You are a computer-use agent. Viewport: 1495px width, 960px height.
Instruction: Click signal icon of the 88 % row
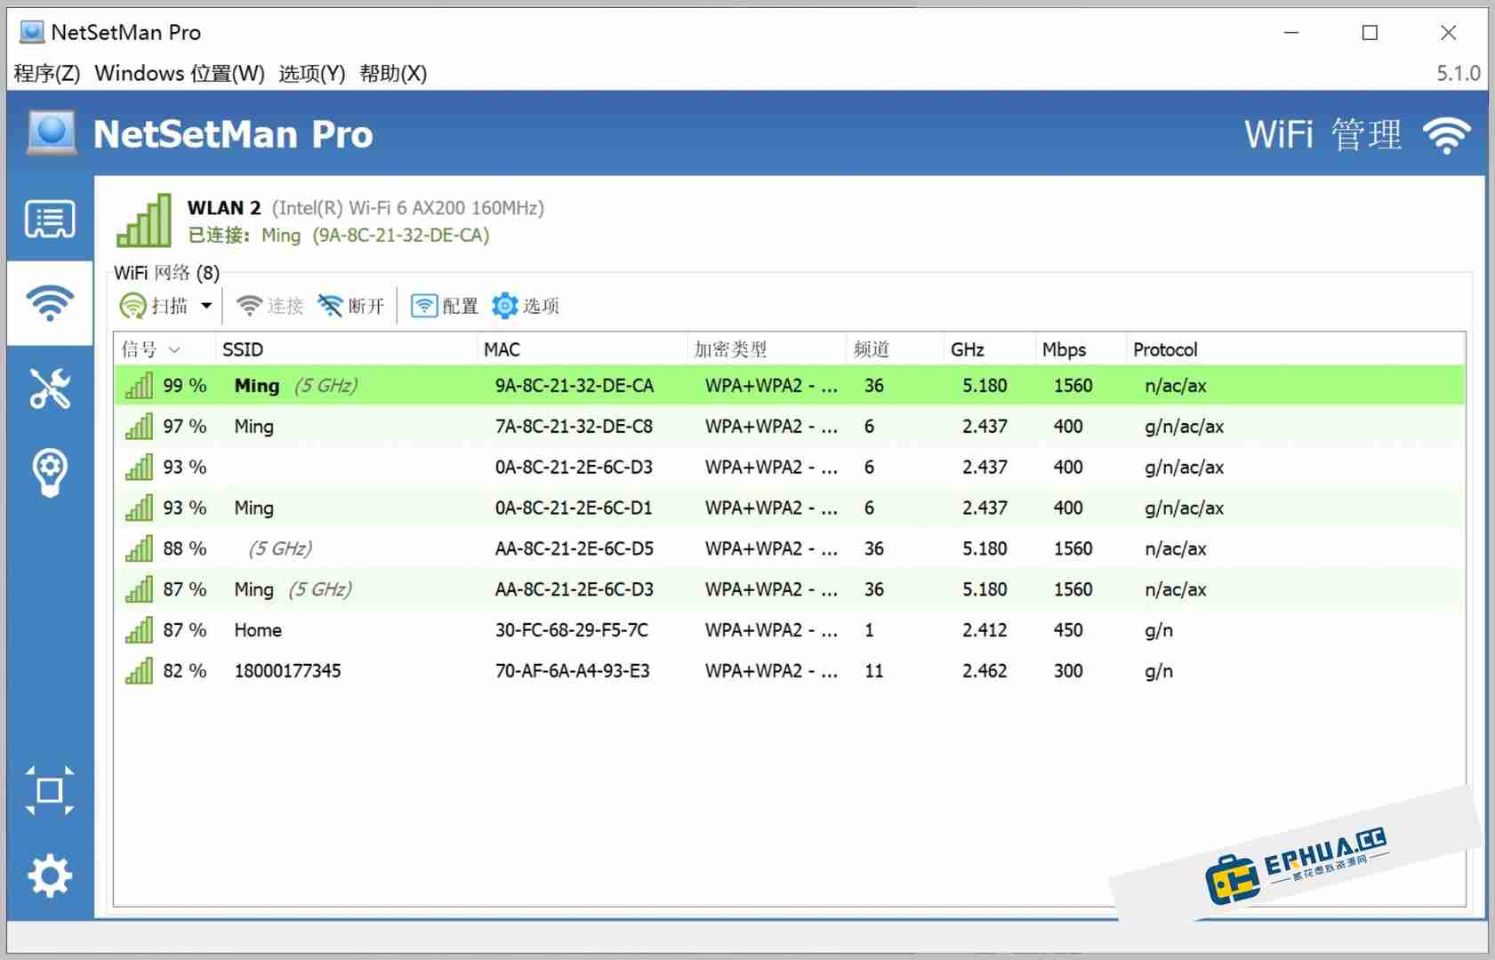coord(139,548)
